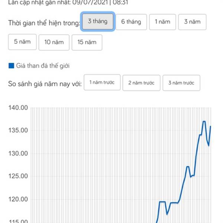Click the 125.00 y-axis label
The width and height of the screenshot is (223, 223).
coord(18,176)
